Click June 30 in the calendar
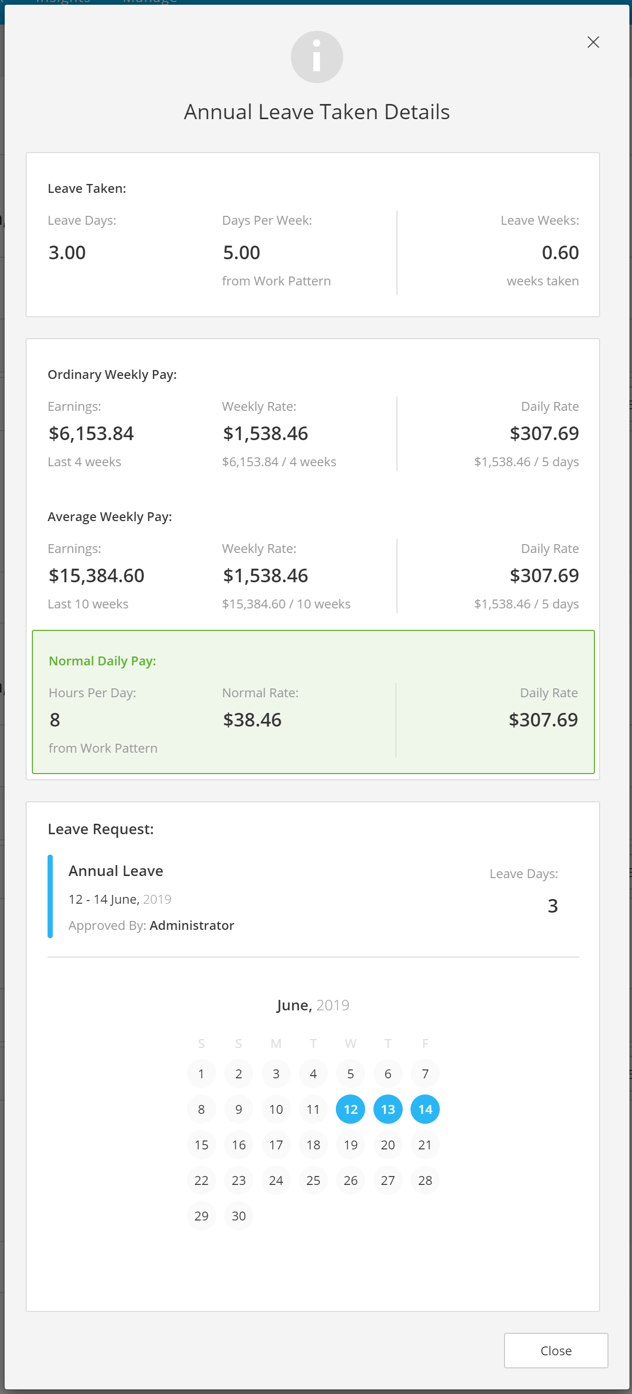This screenshot has height=1394, width=632. pyautogui.click(x=238, y=1215)
